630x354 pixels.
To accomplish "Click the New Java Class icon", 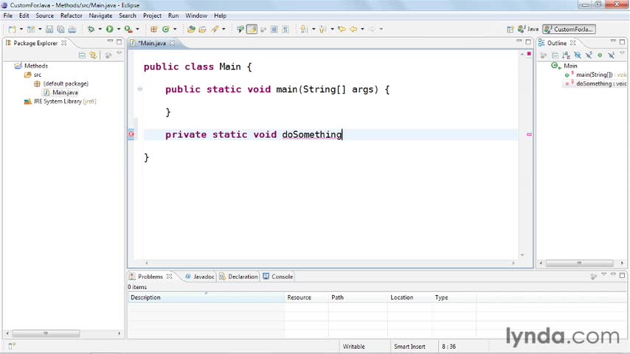I will point(165,29).
